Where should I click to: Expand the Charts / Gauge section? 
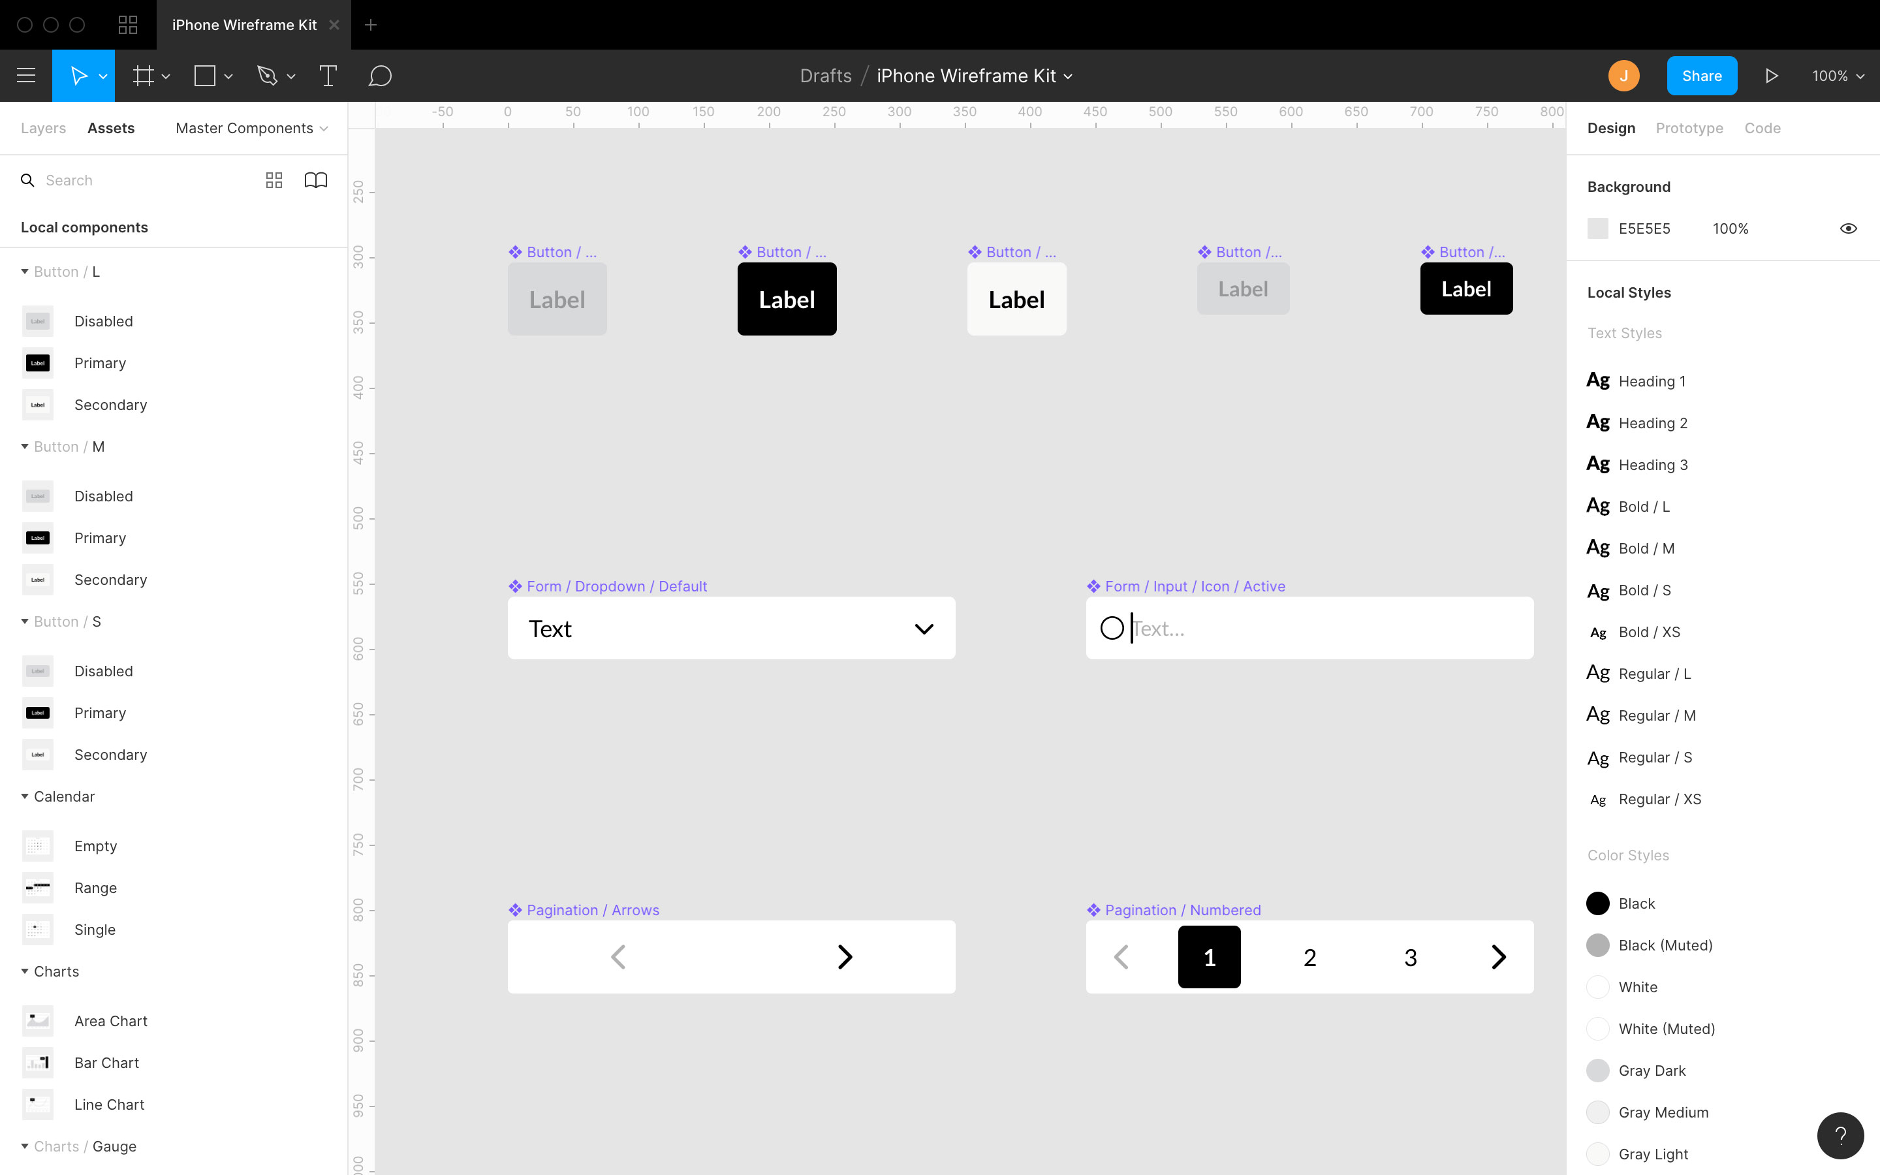point(24,1146)
